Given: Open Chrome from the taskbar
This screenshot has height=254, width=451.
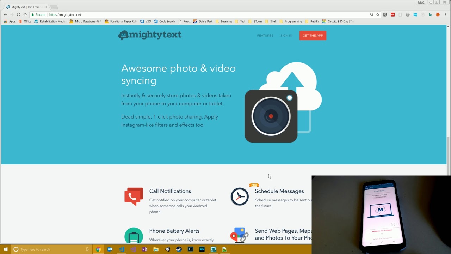Looking at the screenshot, I should [98, 249].
